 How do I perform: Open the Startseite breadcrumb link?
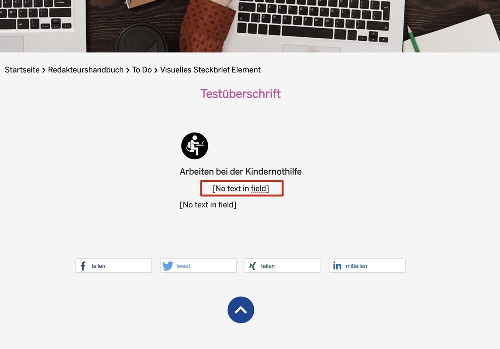point(22,70)
